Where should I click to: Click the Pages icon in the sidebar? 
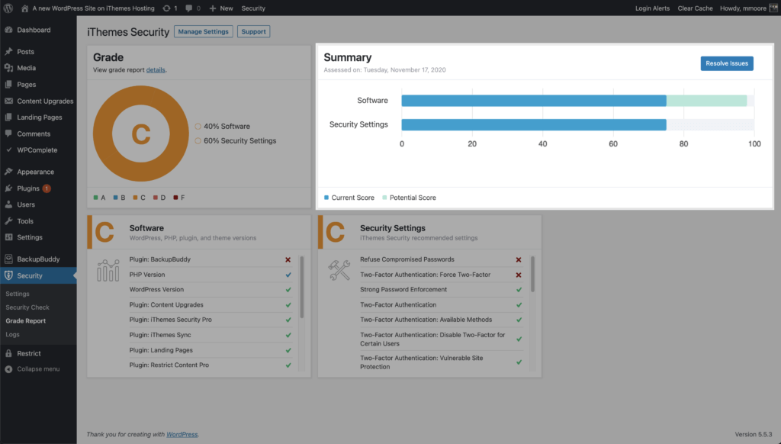(x=8, y=84)
